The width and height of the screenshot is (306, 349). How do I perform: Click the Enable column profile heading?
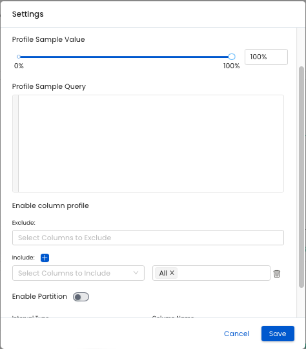[x=50, y=205]
